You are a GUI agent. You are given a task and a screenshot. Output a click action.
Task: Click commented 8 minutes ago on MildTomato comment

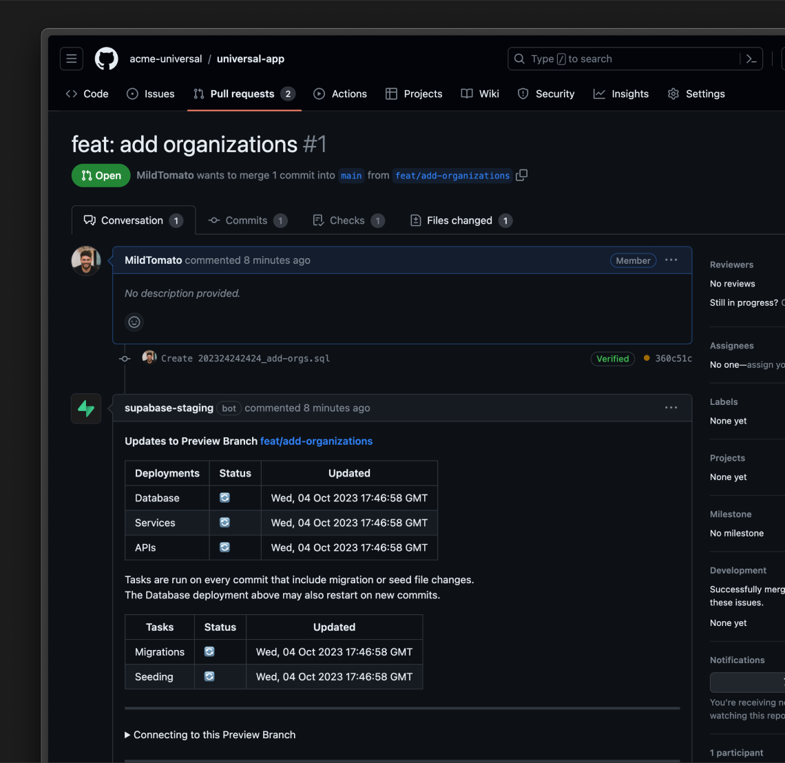click(x=247, y=260)
